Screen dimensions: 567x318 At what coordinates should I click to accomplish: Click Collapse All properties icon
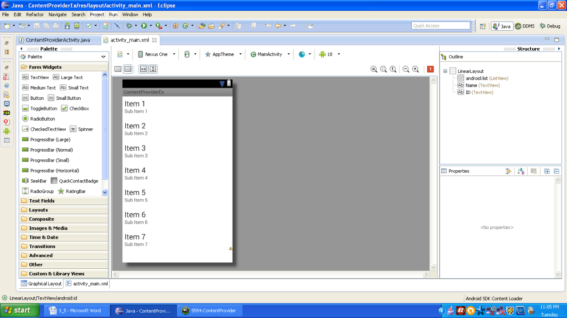(x=557, y=171)
